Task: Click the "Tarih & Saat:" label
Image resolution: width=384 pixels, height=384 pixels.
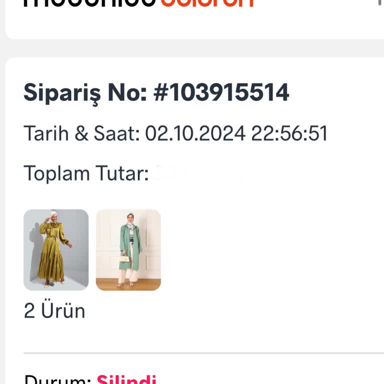Action: (81, 134)
